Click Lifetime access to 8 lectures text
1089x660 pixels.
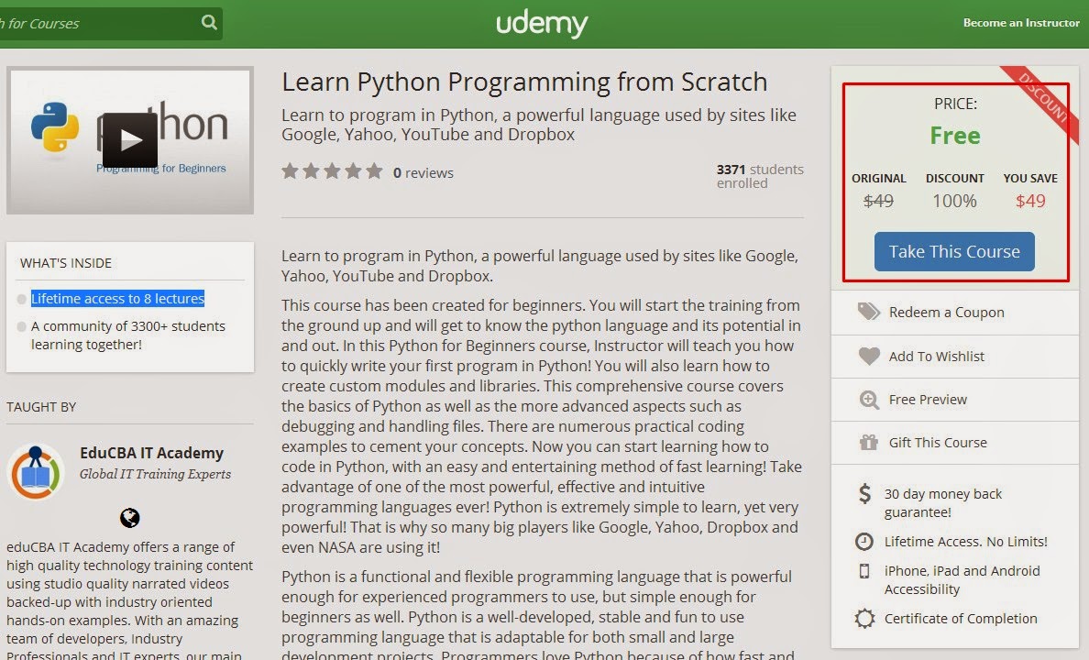[117, 299]
